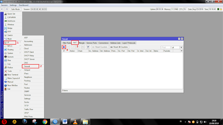Open Radius from the sidebar
223x125 pixels.
(x=10, y=68)
